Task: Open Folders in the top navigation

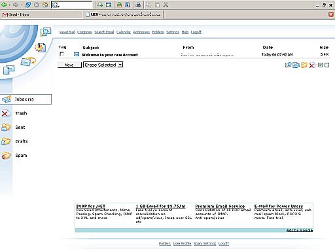Action: 158,32
